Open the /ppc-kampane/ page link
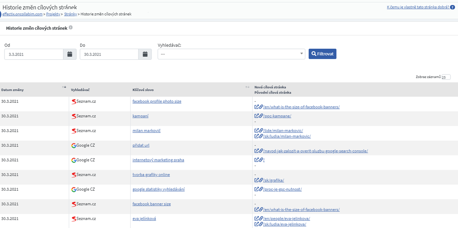The width and height of the screenshot is (458, 228). click(x=277, y=116)
